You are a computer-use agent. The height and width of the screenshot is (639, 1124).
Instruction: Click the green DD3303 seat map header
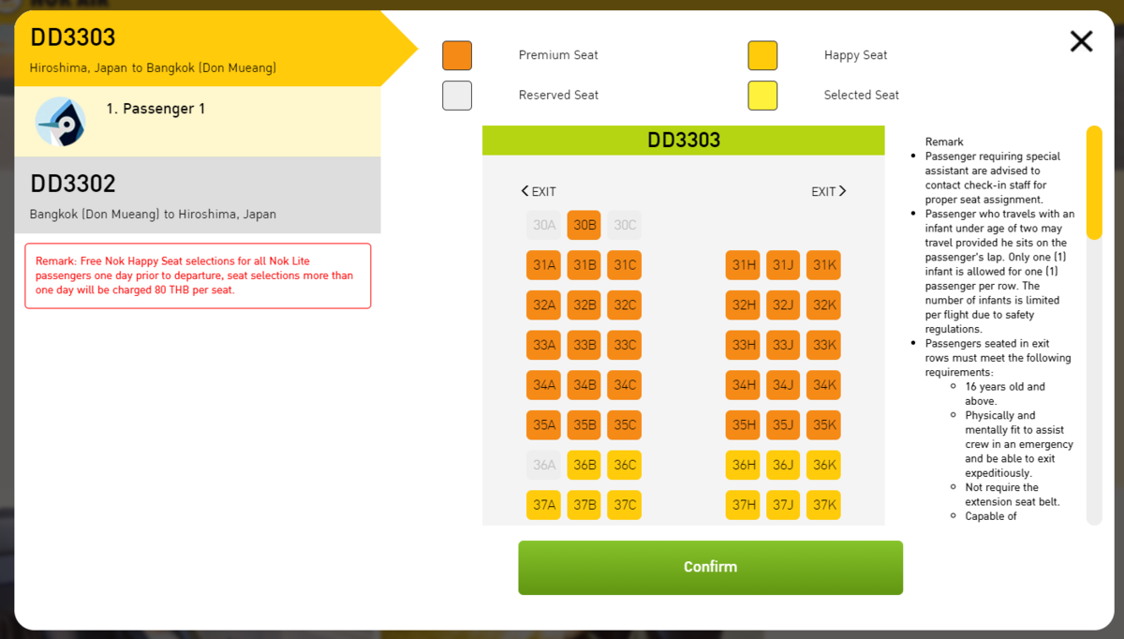click(684, 141)
